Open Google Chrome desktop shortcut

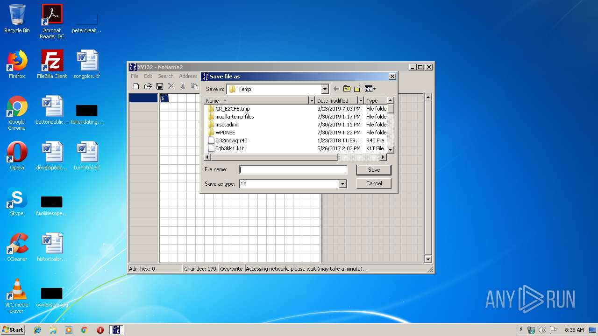click(17, 113)
